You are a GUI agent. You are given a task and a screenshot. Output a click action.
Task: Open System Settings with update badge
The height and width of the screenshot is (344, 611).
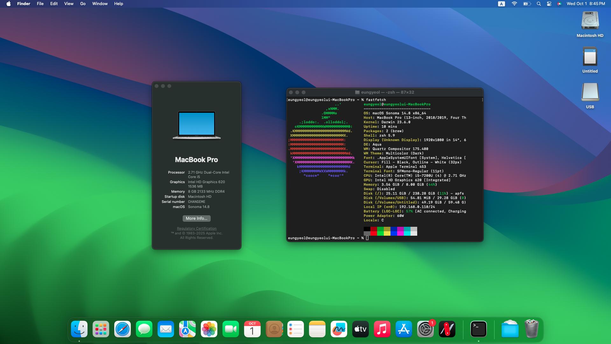coord(425,329)
